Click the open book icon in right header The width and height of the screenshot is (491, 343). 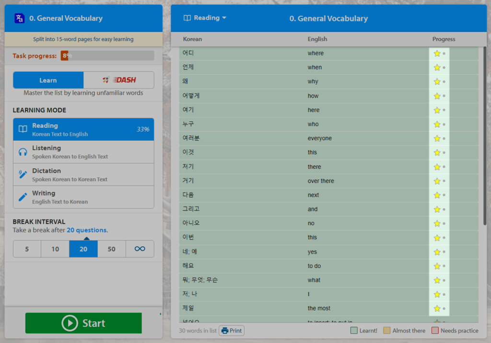point(187,18)
